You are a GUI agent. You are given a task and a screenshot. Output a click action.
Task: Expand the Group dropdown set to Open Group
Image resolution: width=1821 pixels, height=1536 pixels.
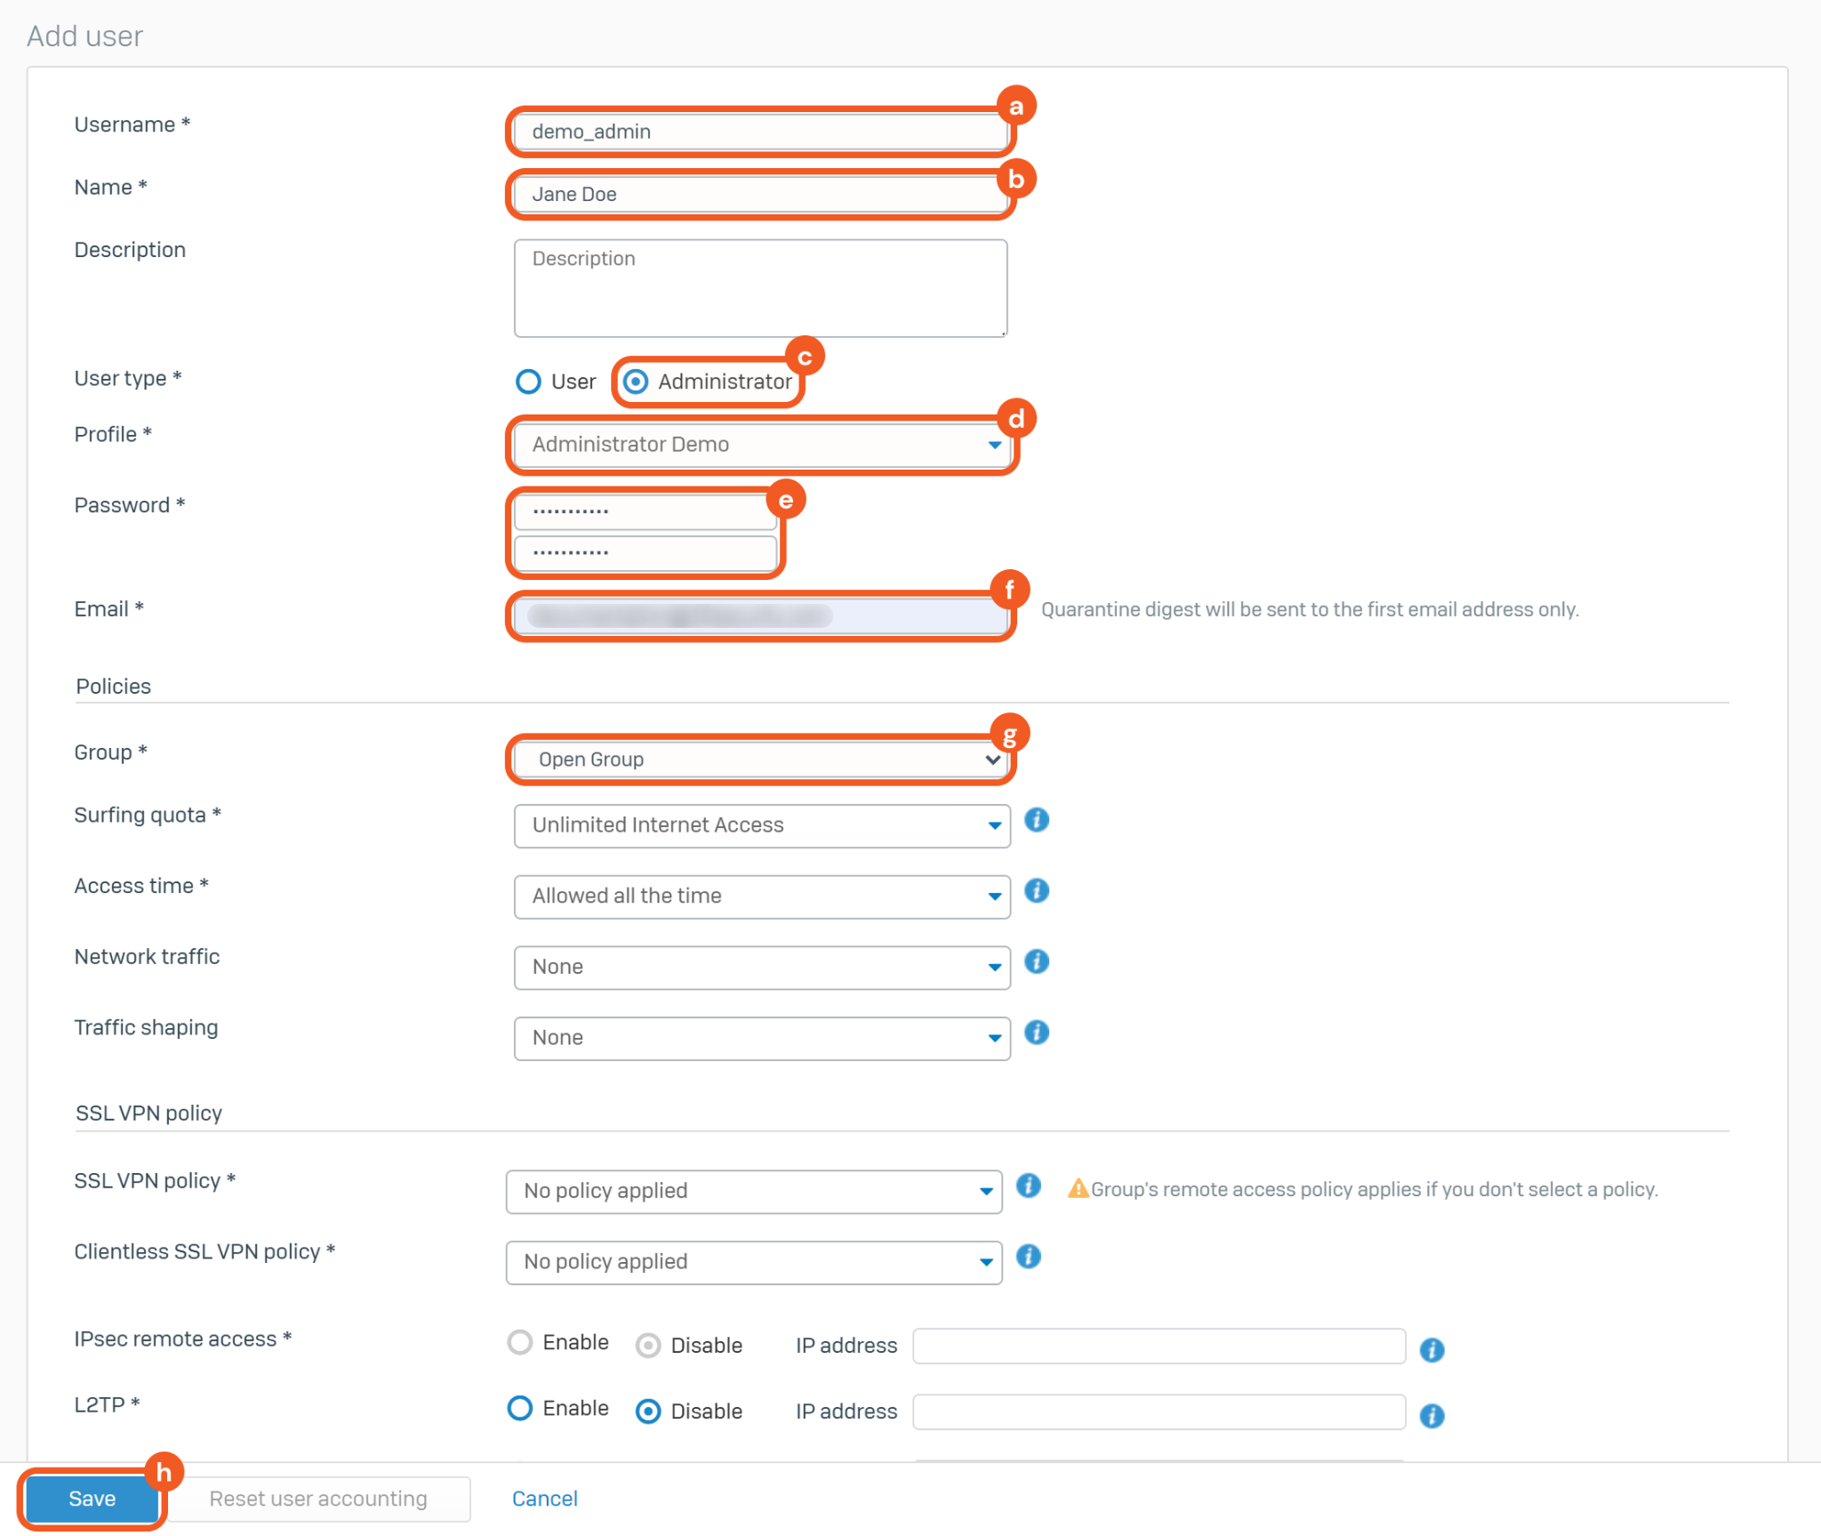point(761,760)
